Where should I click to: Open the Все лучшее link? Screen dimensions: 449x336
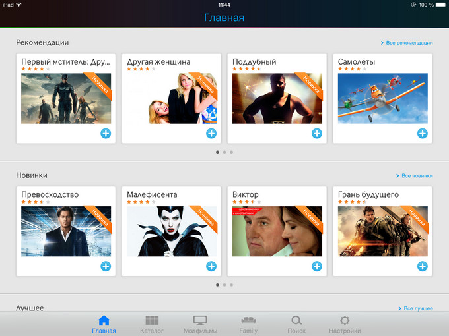pyautogui.click(x=415, y=308)
